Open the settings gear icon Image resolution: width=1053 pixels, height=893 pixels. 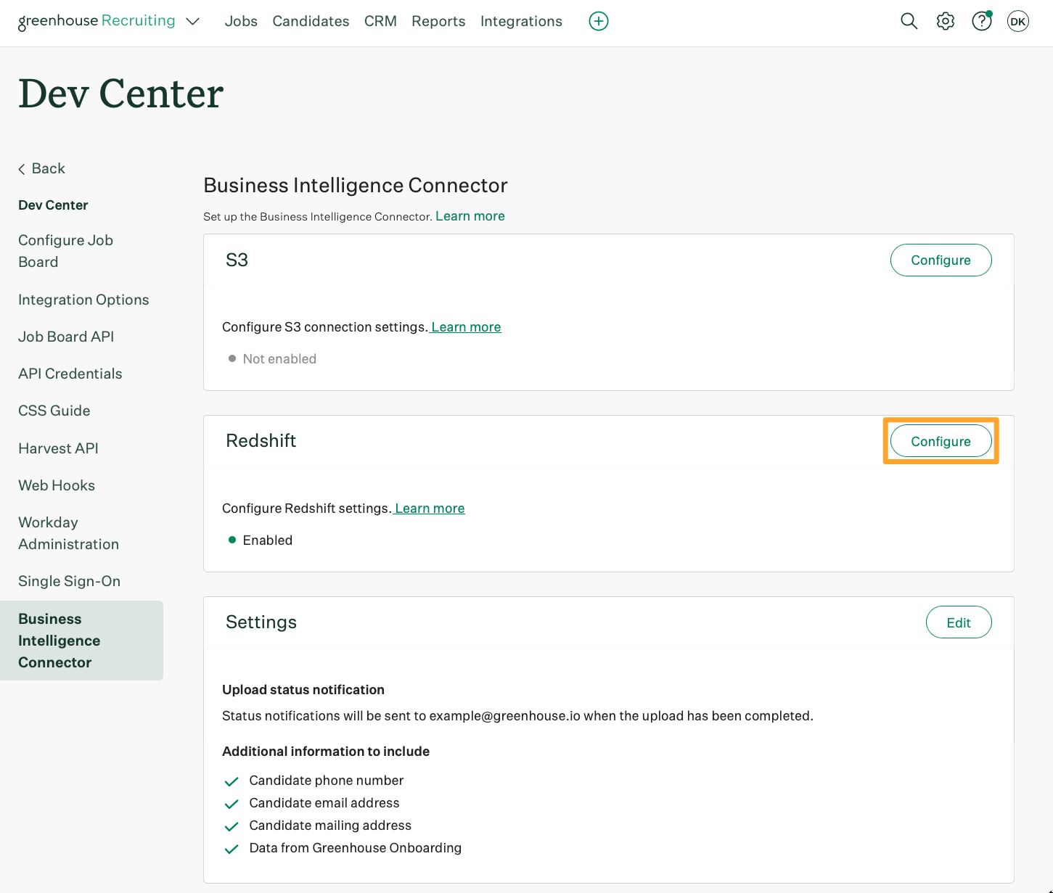pos(945,21)
